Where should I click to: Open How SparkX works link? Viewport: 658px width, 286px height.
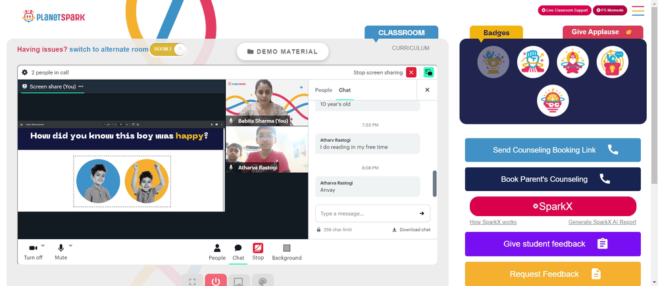point(493,222)
